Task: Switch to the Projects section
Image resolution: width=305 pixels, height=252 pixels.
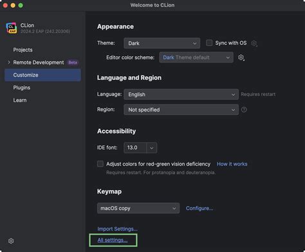Action: (x=23, y=50)
